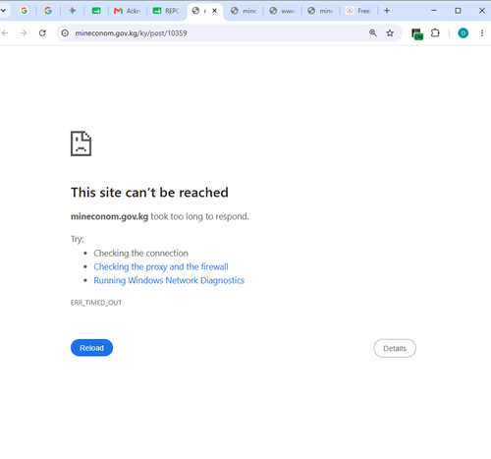Click the 'This site can't be reached' heading
This screenshot has height=459, width=491.
[x=149, y=193]
